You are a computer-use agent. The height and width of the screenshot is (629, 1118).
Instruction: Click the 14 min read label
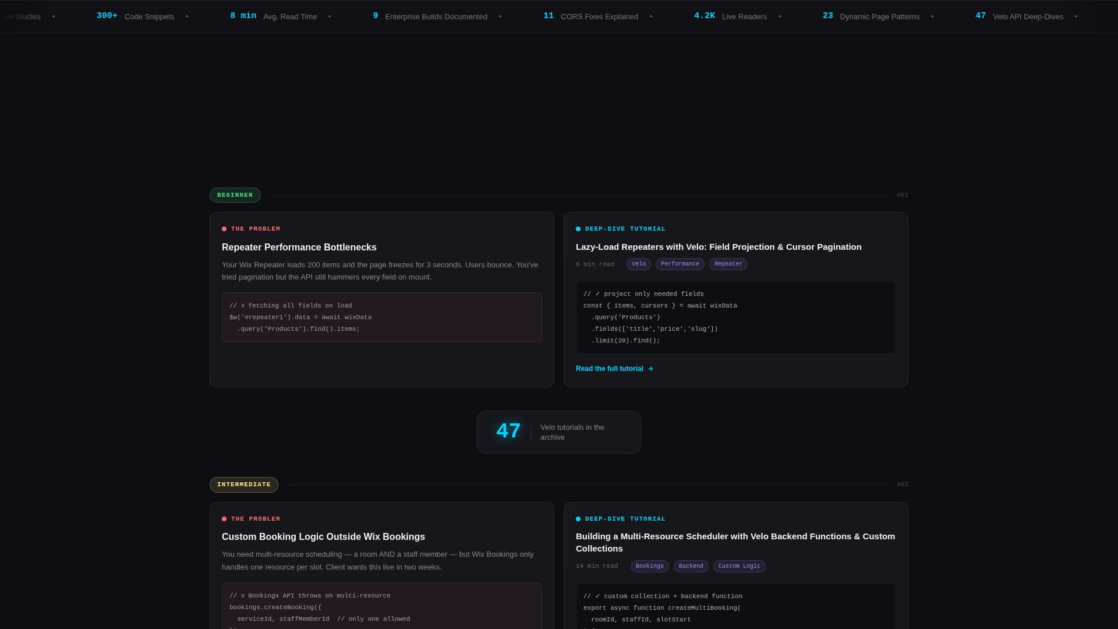(x=597, y=566)
